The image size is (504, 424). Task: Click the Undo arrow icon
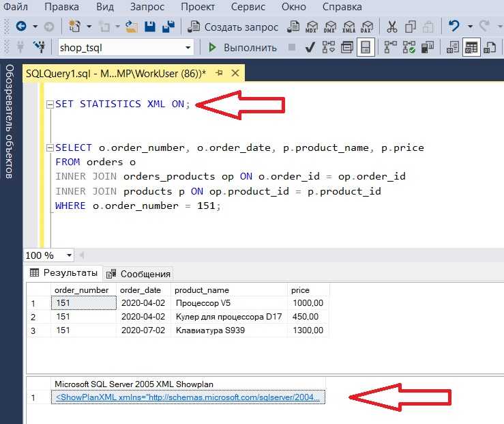tap(454, 27)
